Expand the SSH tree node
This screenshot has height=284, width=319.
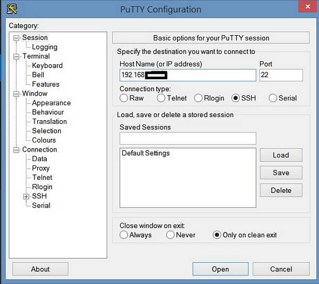tap(26, 196)
